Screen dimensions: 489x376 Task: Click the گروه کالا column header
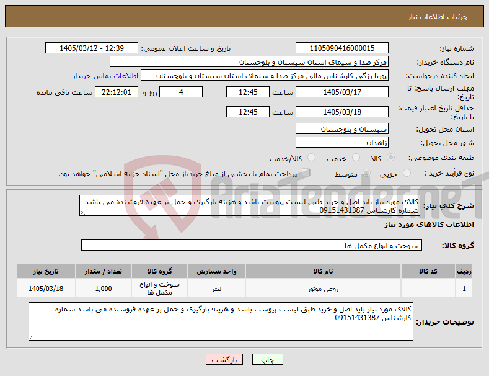159,271
